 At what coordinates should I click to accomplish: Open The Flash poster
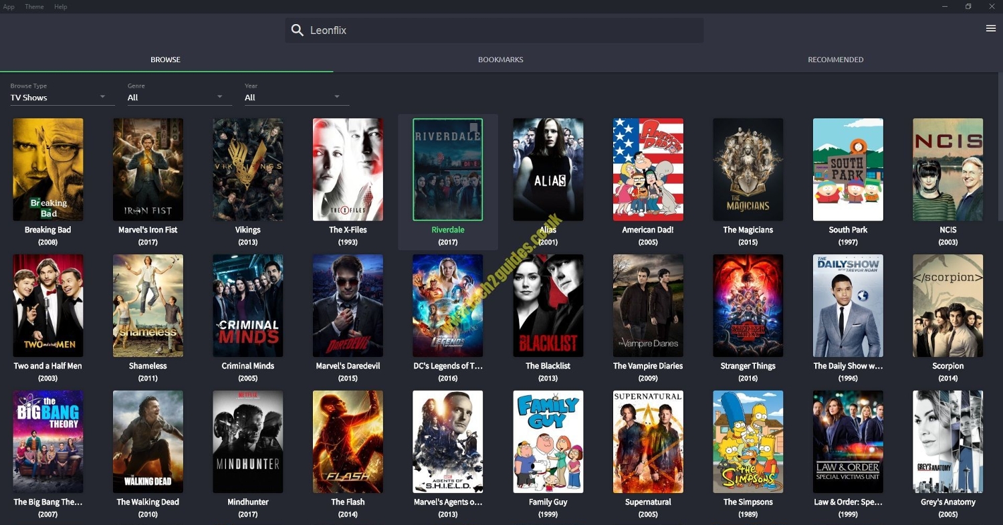348,442
